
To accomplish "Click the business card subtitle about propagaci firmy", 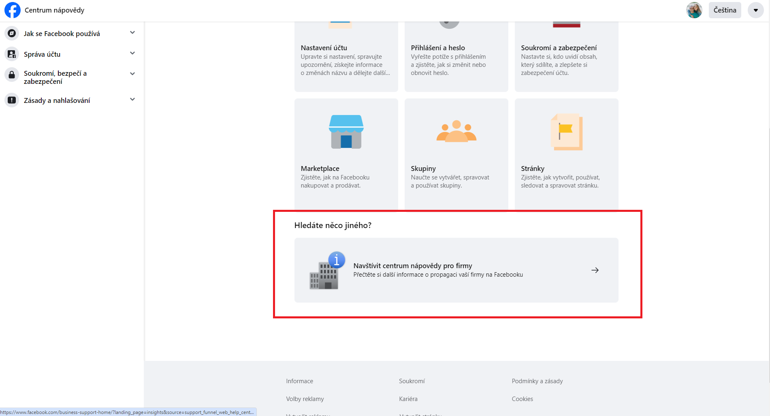I will pyautogui.click(x=438, y=275).
